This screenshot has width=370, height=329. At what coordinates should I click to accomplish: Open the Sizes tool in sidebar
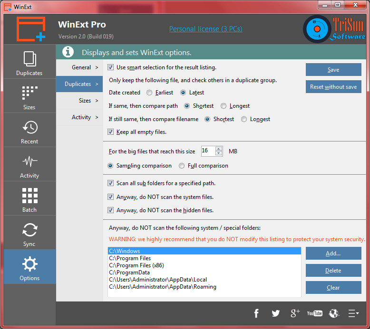point(29,96)
